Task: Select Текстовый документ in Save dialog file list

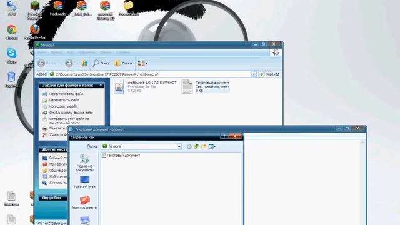Action: pyautogui.click(x=121, y=155)
